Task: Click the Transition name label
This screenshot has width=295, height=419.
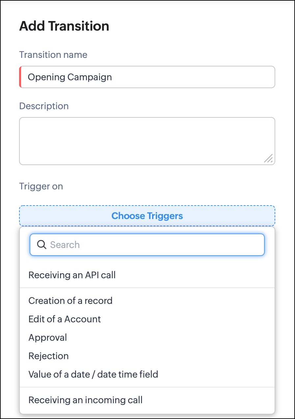Action: click(53, 55)
